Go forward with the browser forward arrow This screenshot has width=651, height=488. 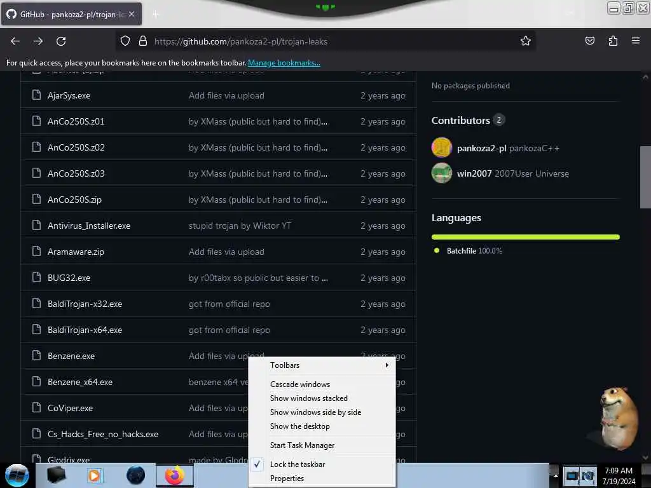coord(38,41)
